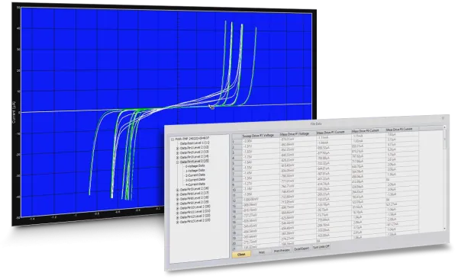458x279 pixels.
Task: Click the Excel Export button
Action: (x=302, y=249)
